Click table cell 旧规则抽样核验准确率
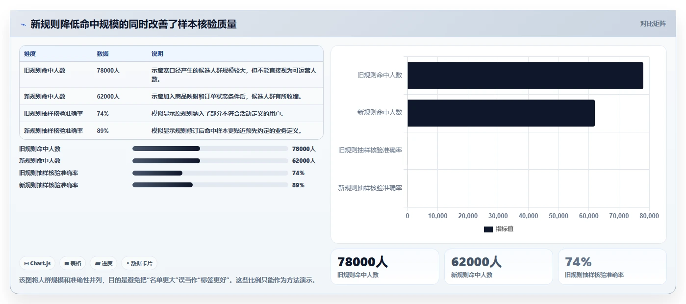The height and width of the screenshot is (304, 686). pos(53,113)
